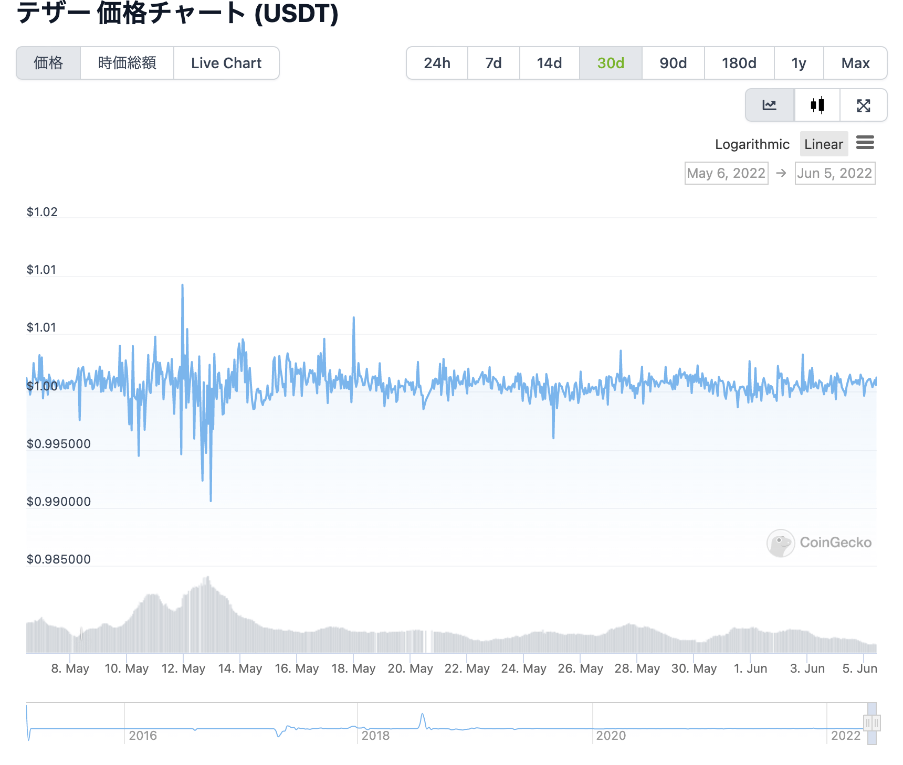Select the 30d time range
903x765 pixels.
click(x=611, y=63)
